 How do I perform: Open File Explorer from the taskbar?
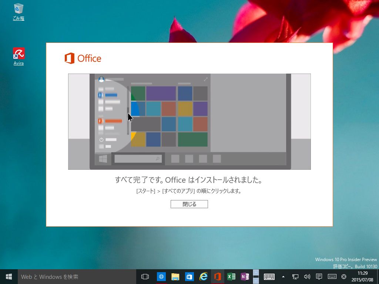pos(175,277)
